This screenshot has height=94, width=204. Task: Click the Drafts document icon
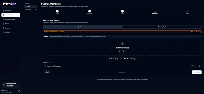[x=26, y=9]
